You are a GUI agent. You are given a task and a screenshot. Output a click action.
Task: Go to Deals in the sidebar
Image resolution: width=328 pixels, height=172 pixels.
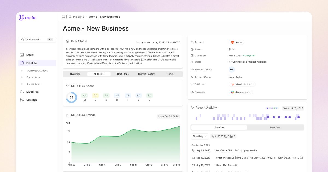(37, 55)
